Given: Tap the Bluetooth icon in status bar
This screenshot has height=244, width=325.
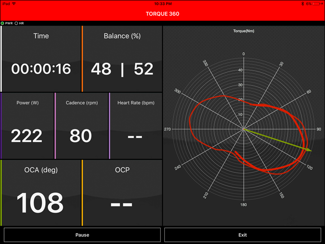Looking at the screenshot, I should 302,4.
